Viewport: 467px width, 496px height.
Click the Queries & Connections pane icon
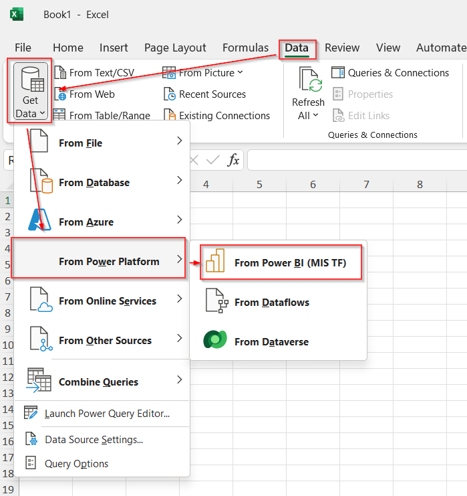(x=338, y=72)
